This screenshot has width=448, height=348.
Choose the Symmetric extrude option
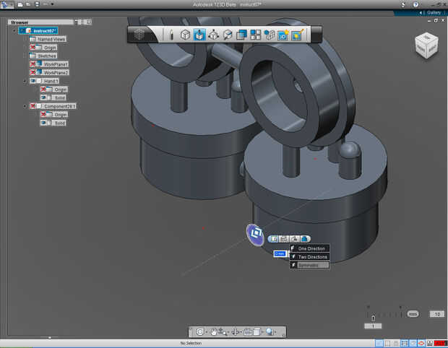click(309, 265)
